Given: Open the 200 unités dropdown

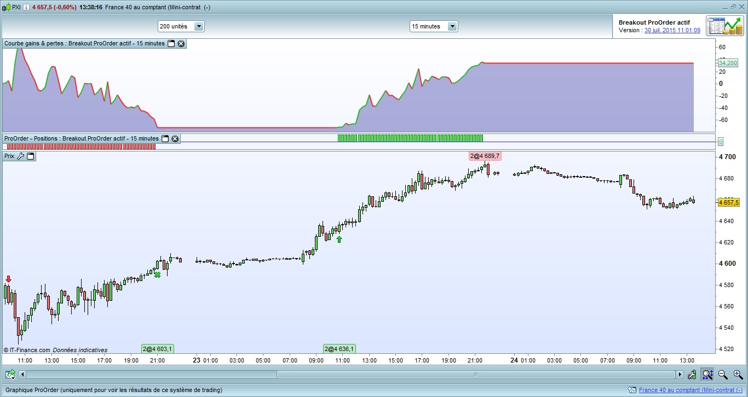Looking at the screenshot, I should 181,26.
